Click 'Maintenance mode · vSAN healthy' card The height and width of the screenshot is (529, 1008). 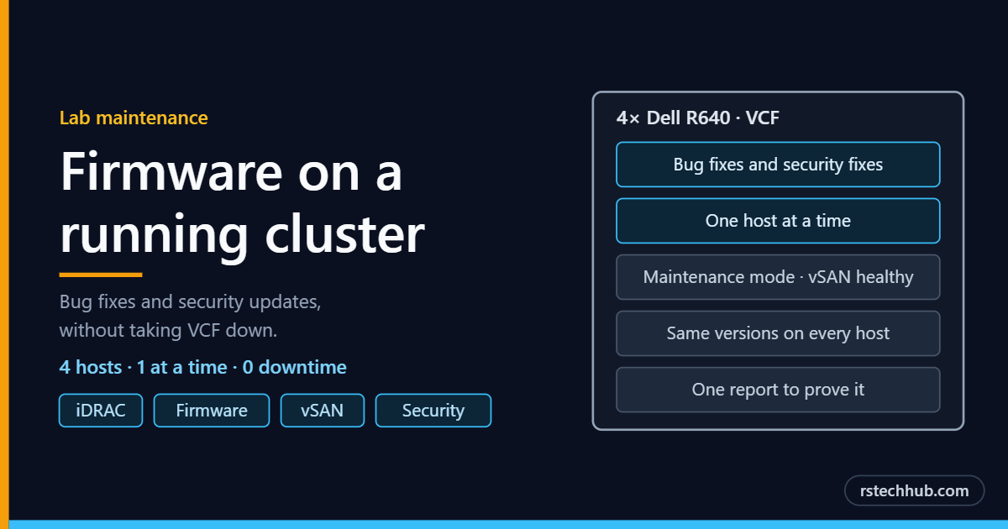778,277
